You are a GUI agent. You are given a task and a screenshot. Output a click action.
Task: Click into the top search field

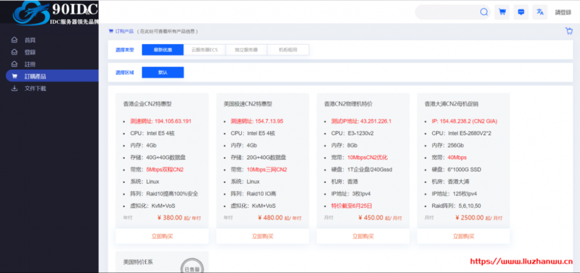(447, 12)
